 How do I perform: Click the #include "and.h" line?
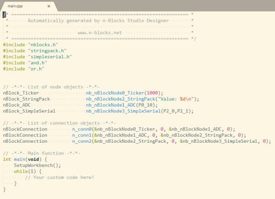(25, 63)
